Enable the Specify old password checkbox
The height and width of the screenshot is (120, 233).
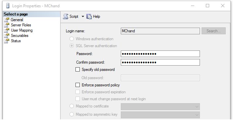77,70
